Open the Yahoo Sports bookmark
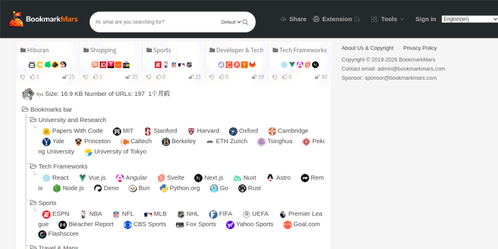498x249 pixels. pyautogui.click(x=250, y=225)
